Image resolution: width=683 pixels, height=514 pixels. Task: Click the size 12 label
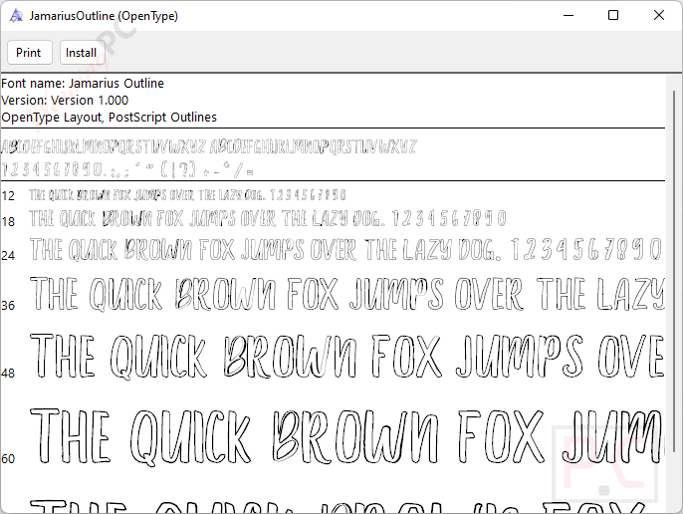pyautogui.click(x=8, y=196)
